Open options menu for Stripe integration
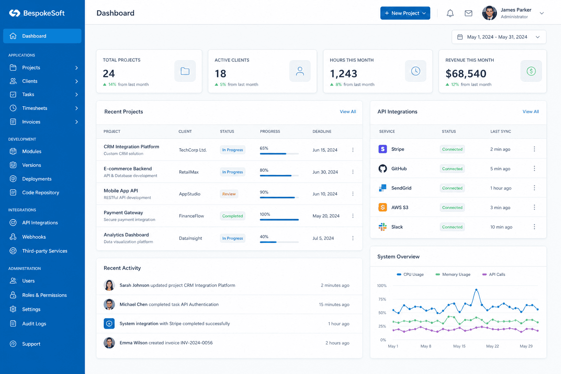Image resolution: width=561 pixels, height=374 pixels. (x=534, y=149)
